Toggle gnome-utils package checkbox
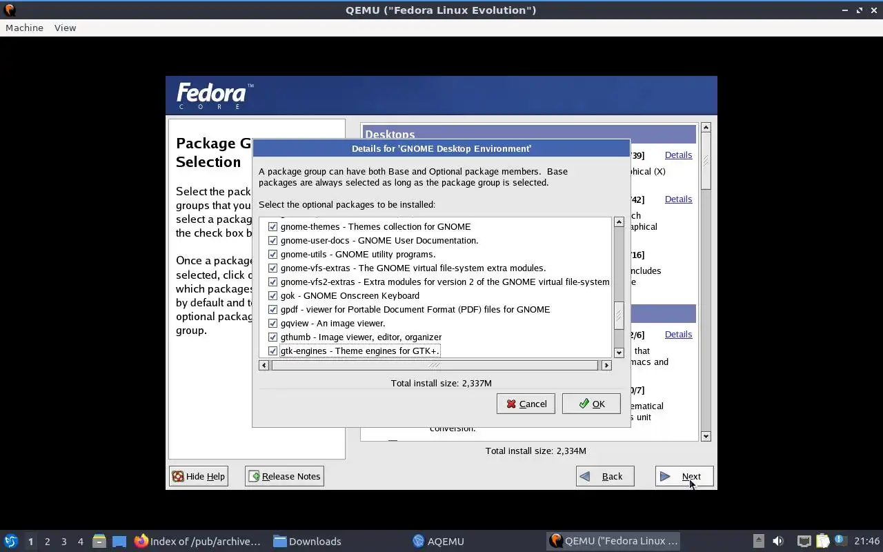The image size is (883, 552). coord(272,254)
